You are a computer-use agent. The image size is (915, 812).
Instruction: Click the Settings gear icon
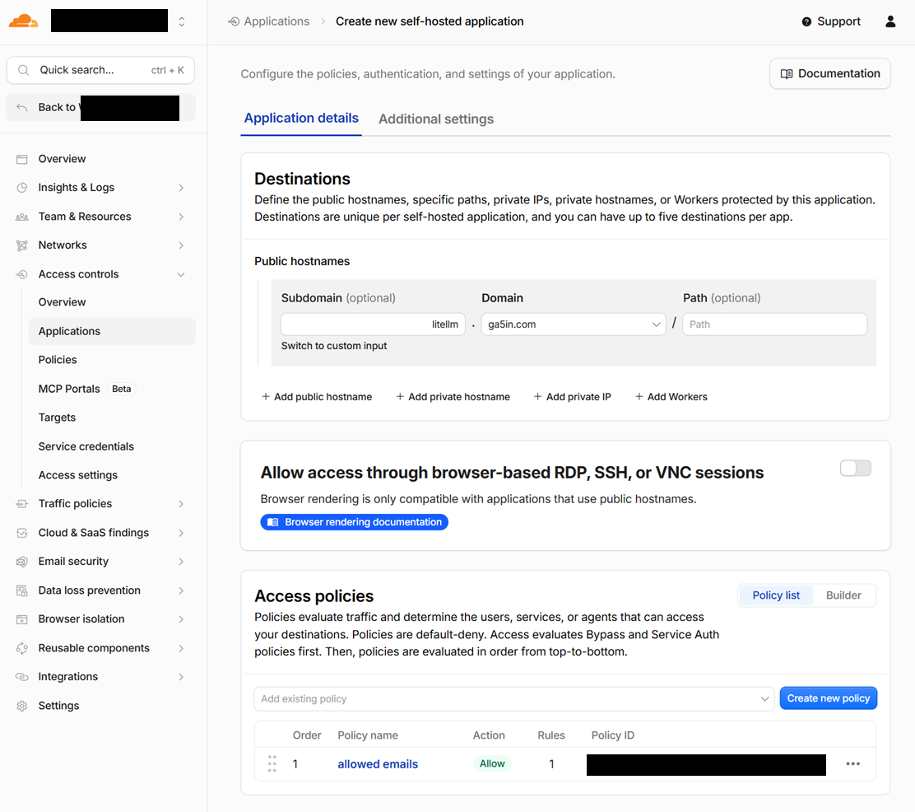[22, 706]
